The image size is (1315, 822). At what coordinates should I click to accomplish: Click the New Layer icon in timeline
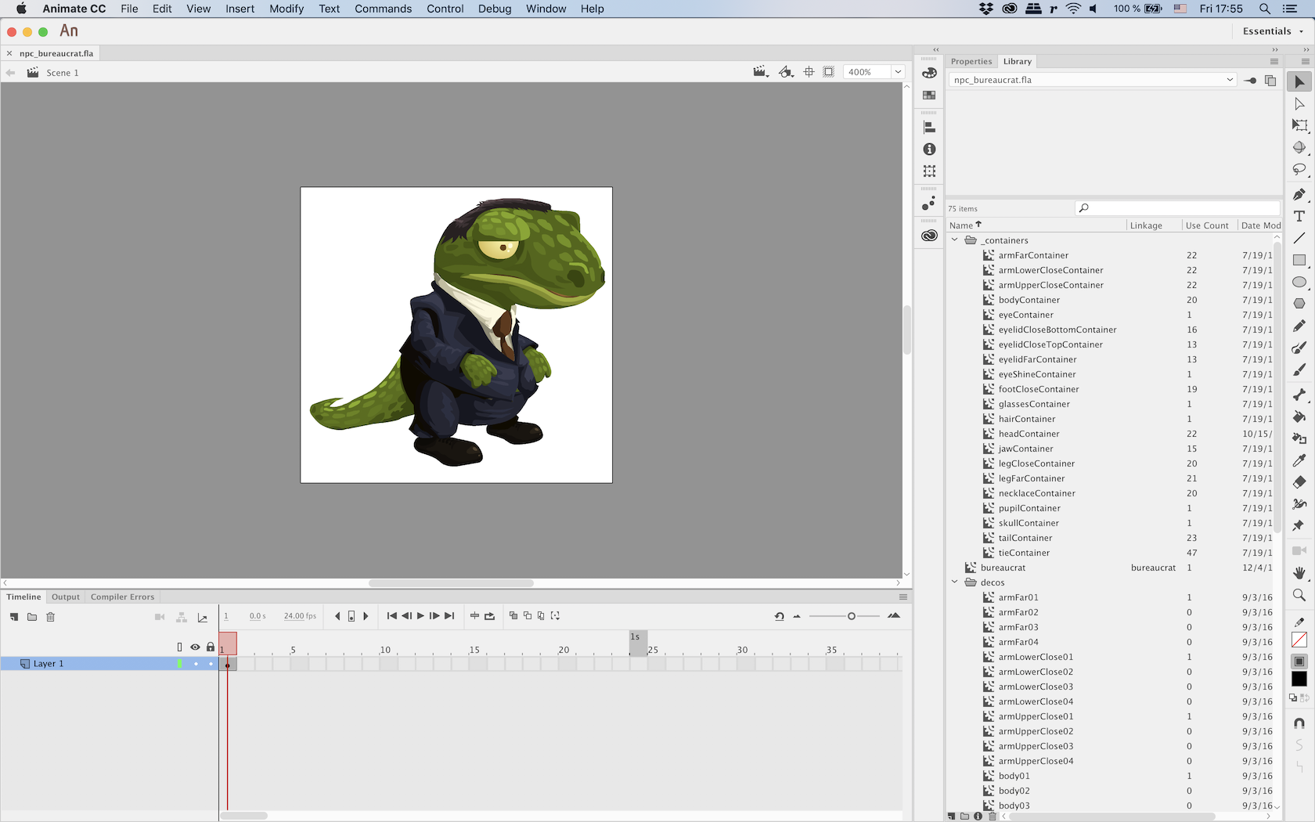(14, 617)
